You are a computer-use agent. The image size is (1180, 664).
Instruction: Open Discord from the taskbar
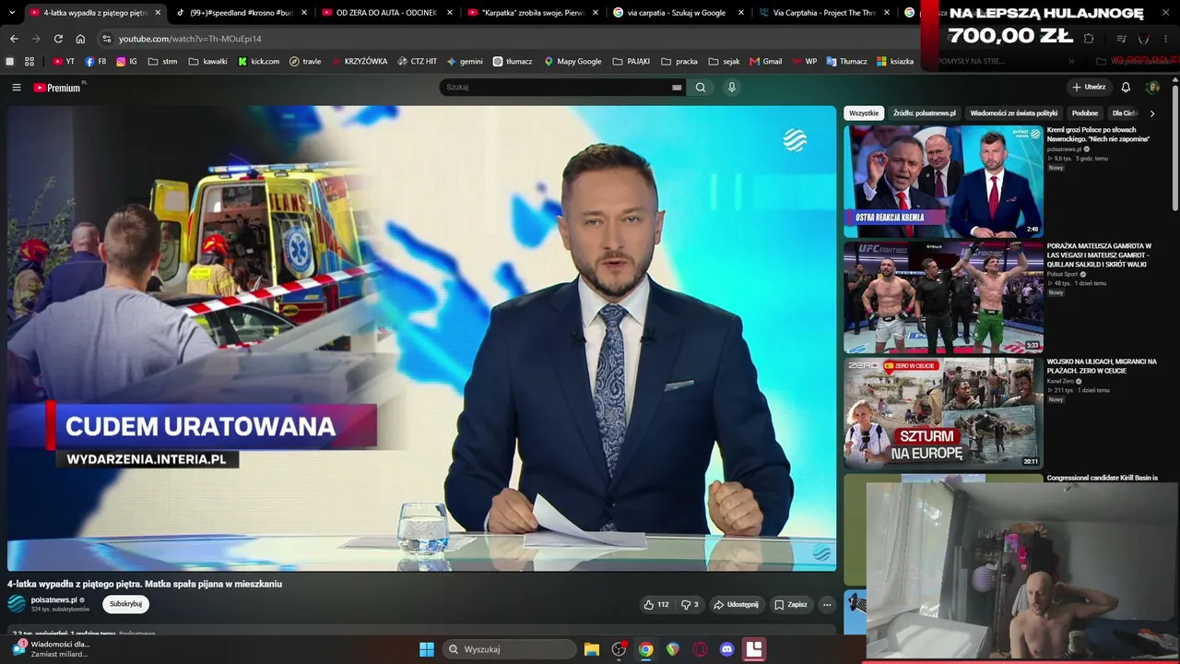tap(726, 649)
